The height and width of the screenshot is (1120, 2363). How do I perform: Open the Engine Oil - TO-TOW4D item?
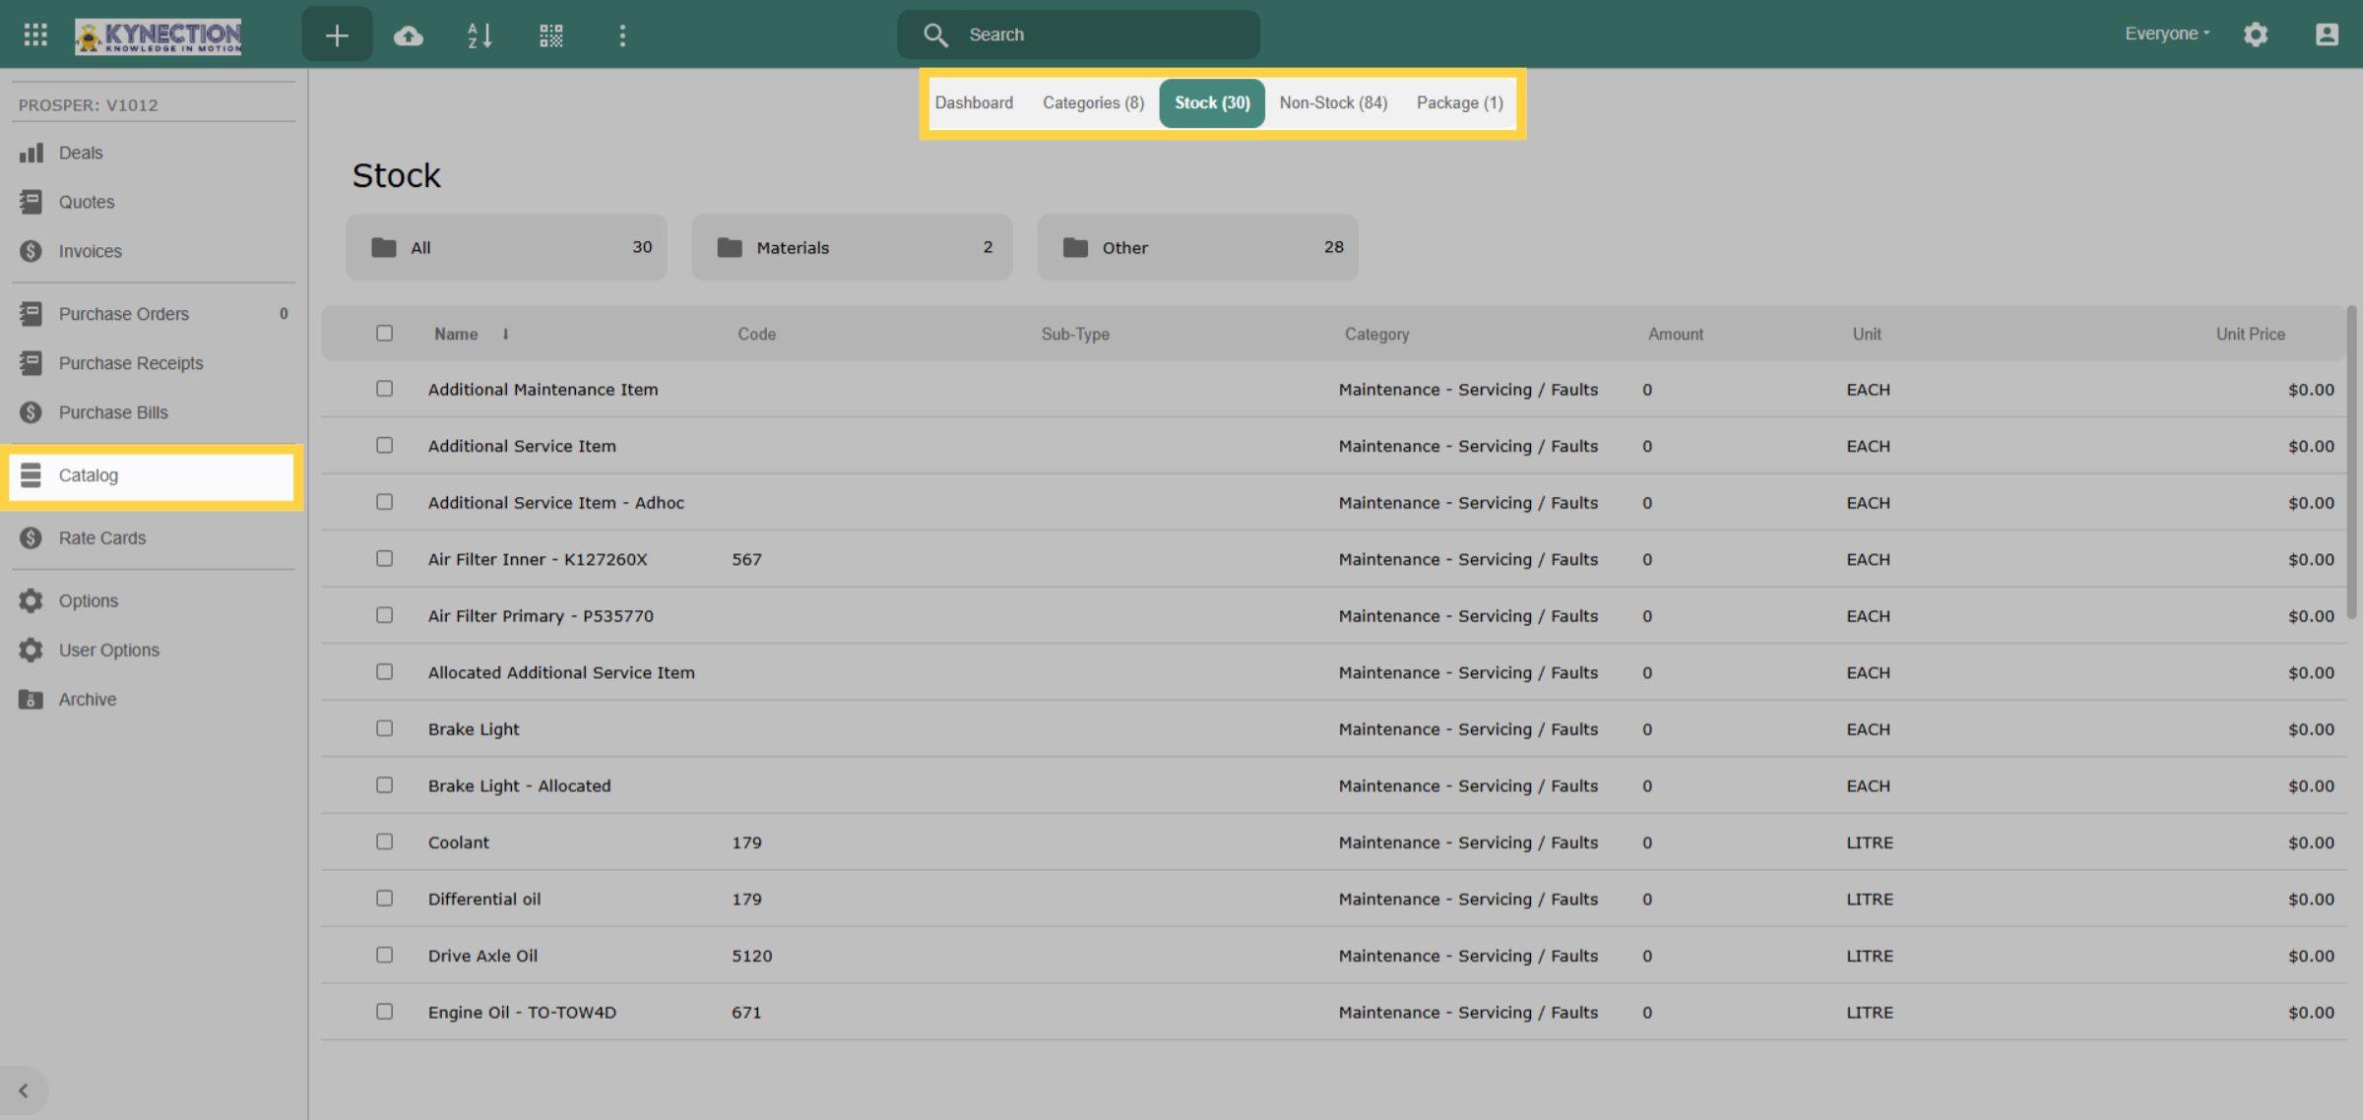tap(522, 1013)
